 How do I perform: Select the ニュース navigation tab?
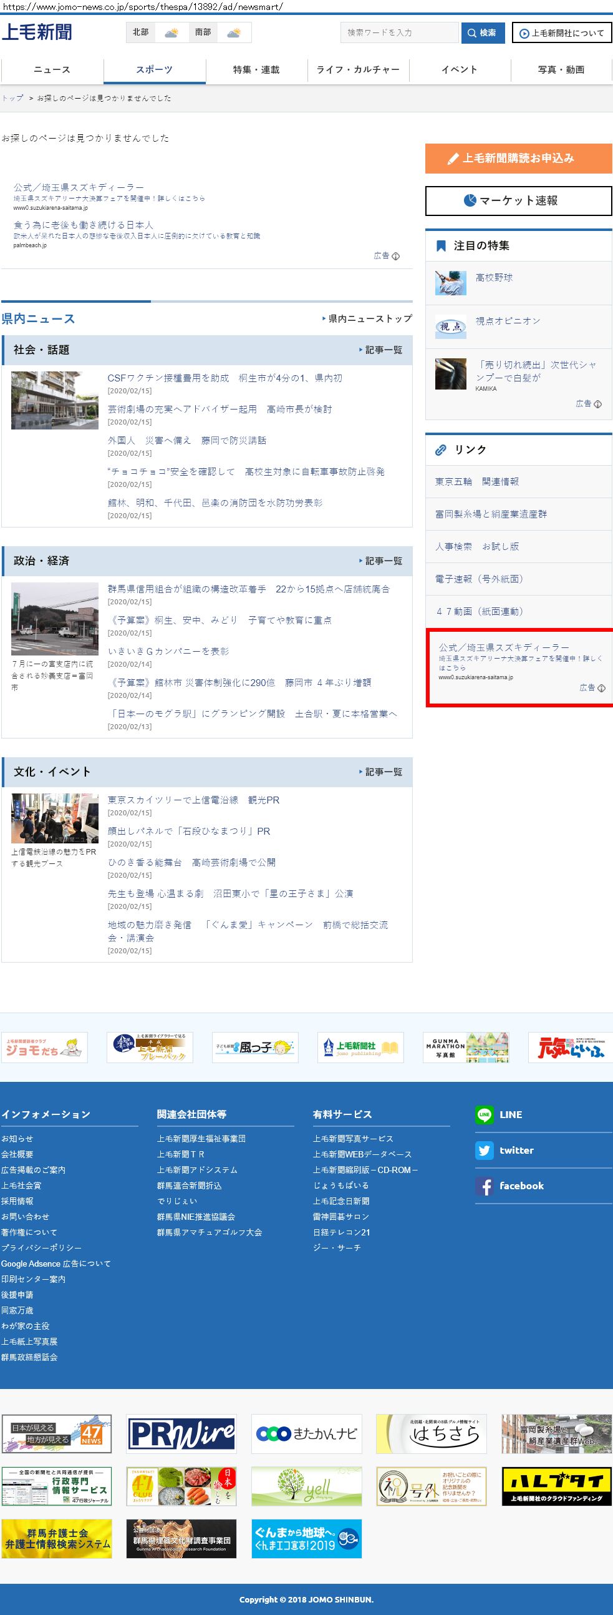tap(52, 69)
